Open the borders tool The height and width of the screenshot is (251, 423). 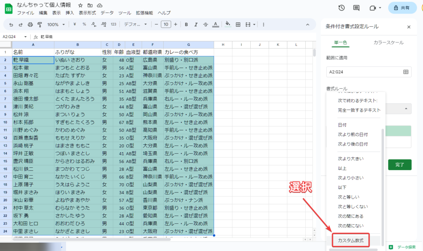[238, 24]
